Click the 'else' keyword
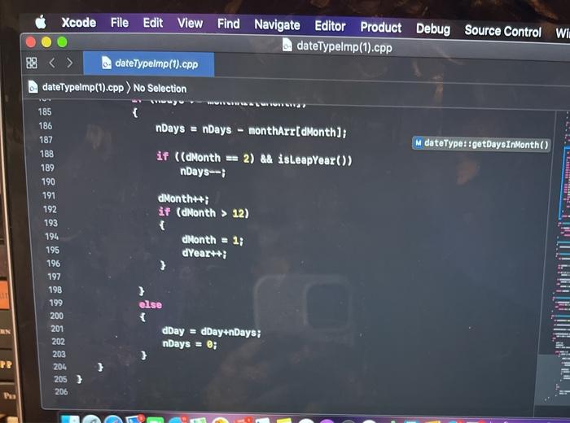This screenshot has width=570, height=423. tap(150, 304)
